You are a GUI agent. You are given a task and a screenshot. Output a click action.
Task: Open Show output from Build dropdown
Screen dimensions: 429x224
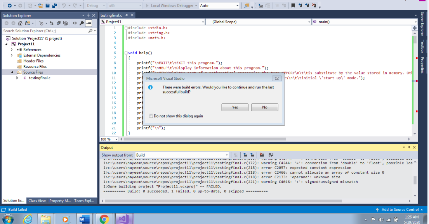[227, 155]
